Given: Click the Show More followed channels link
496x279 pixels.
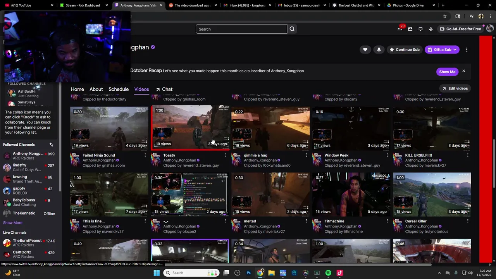Looking at the screenshot, I should [x=13, y=223].
